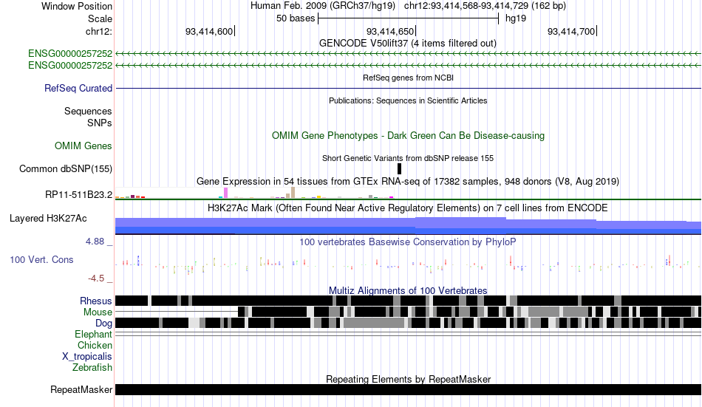Click the Scale track label
Viewport: 702px width, 407px height.
100,18
